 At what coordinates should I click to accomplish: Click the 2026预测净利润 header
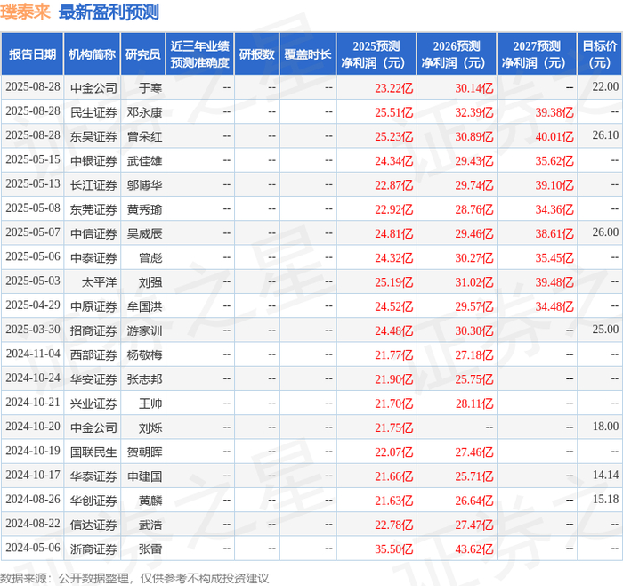456,54
